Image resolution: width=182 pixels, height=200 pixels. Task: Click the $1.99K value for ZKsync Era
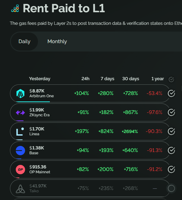(x=37, y=110)
